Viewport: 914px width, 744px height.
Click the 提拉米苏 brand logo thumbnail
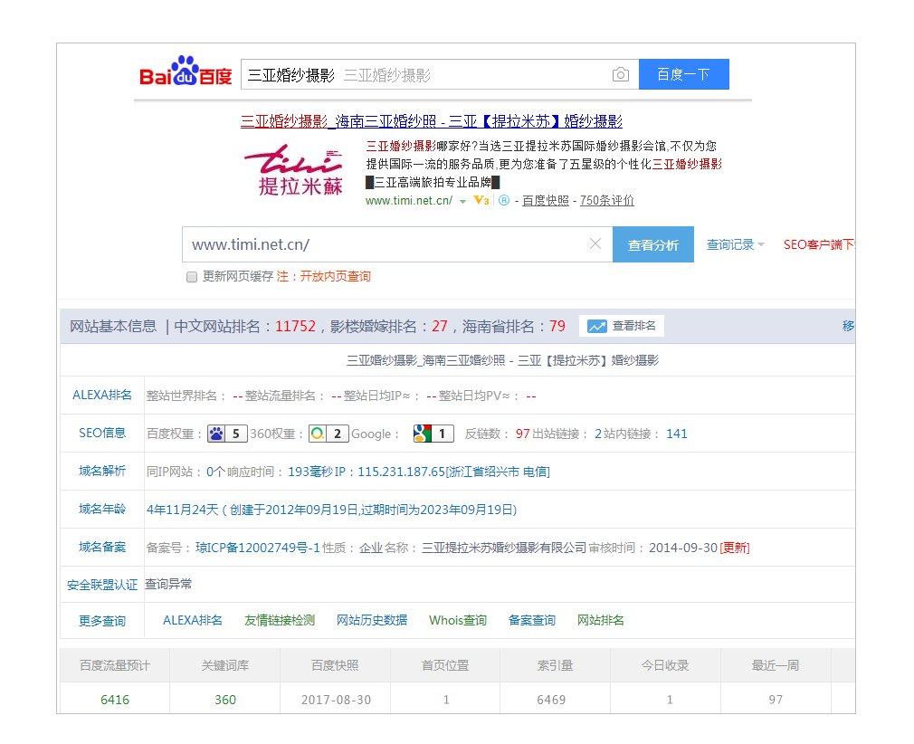(x=294, y=169)
